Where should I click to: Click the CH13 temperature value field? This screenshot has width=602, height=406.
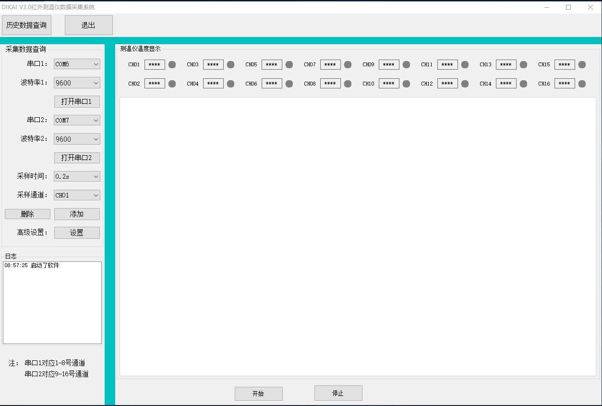coord(506,64)
